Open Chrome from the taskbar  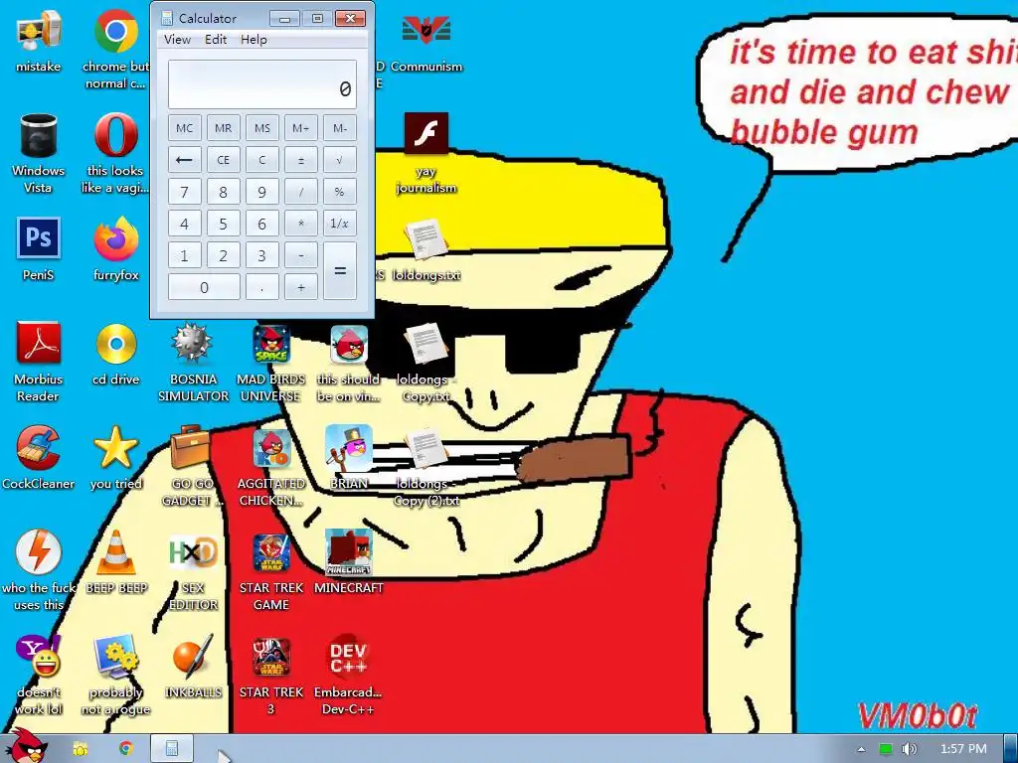(125, 748)
